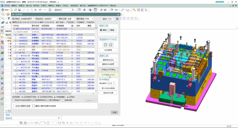Image resolution: width=238 pixels, height=128 pixels.
Task: Select the circle sketch tool in bottom toolbar
Action: click(x=48, y=123)
